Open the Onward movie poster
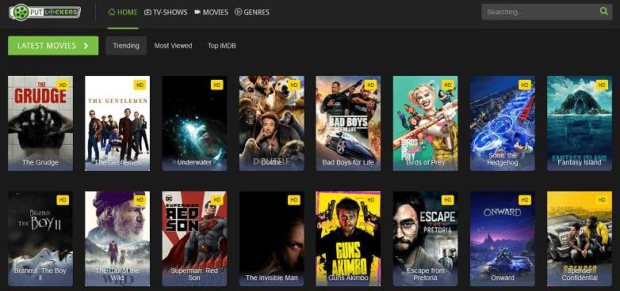Viewport: 620px width, 291px height. [503, 239]
